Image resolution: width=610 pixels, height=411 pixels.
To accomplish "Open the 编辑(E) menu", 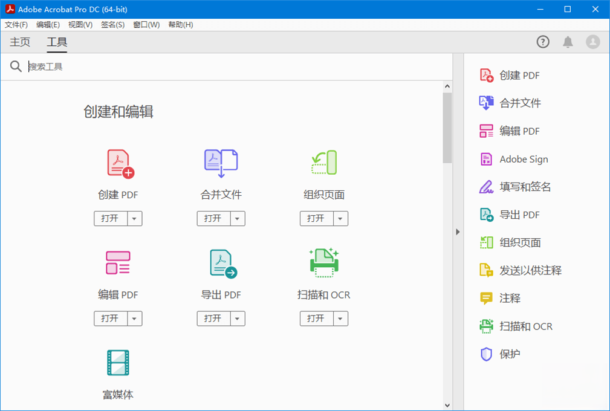I will 48,25.
